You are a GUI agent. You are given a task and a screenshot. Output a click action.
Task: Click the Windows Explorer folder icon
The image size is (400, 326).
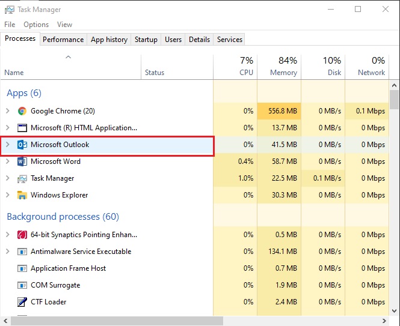click(22, 195)
